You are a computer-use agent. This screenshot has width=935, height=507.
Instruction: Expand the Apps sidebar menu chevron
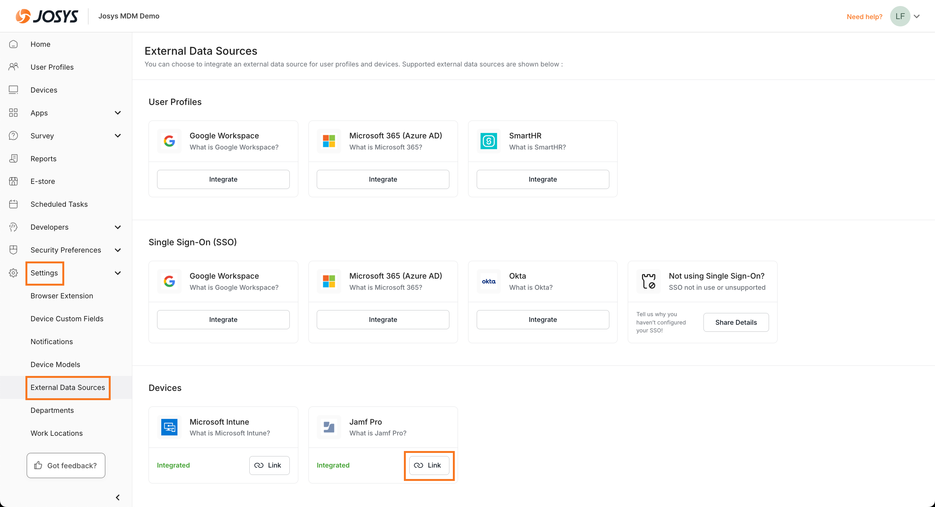(118, 113)
